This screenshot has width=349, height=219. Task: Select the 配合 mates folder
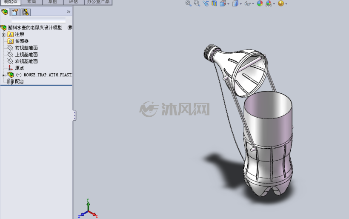tap(20, 81)
